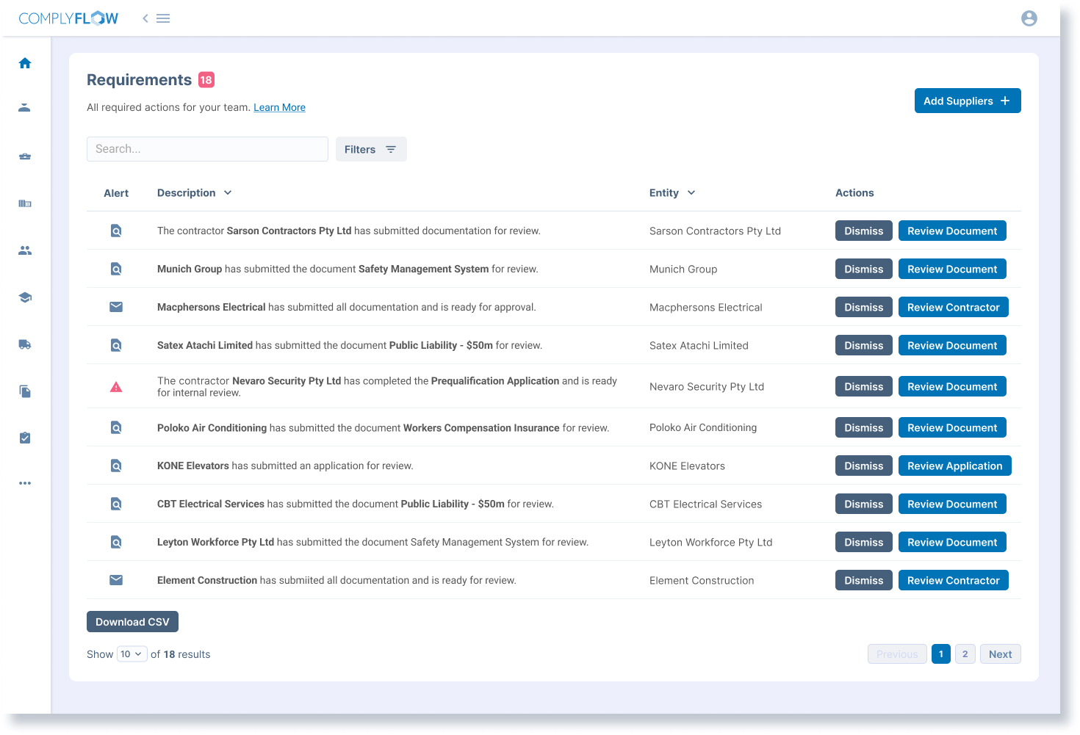Image resolution: width=1080 pixels, height=735 pixels.
Task: Change the results-per-page dropdown from 10
Action: [132, 653]
